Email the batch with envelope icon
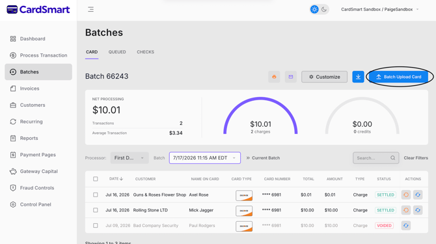The image size is (436, 244). tap(291, 77)
